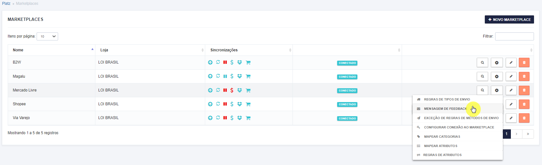Open the Itens por página dropdown
The height and width of the screenshot is (165, 542).
[x=47, y=36]
